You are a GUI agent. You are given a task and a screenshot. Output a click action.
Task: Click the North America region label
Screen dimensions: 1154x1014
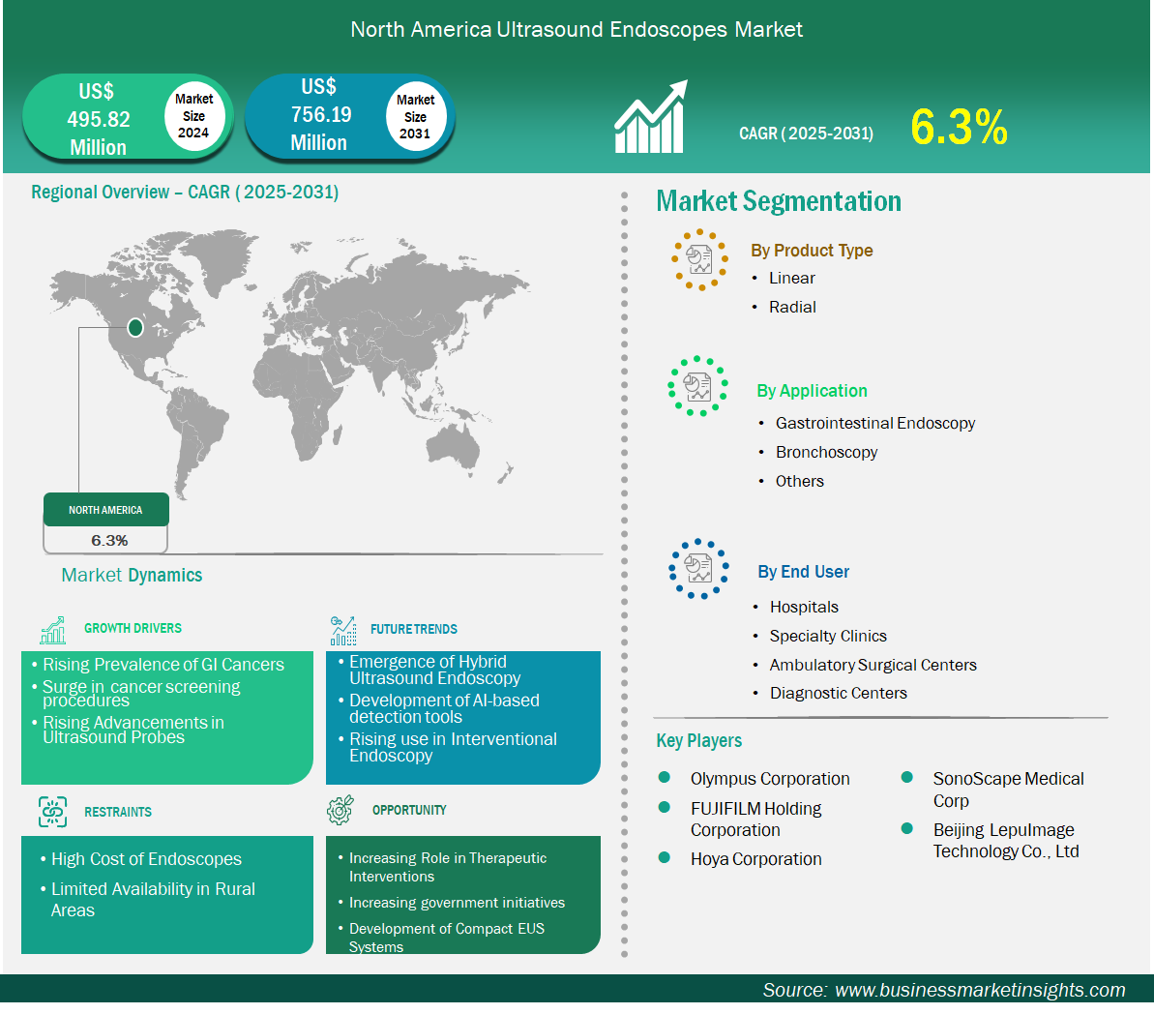105,510
